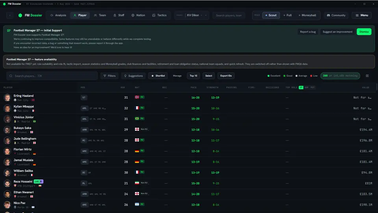This screenshot has height=213, width=378.
Task: Click the Report a bug button
Action: 308,32
